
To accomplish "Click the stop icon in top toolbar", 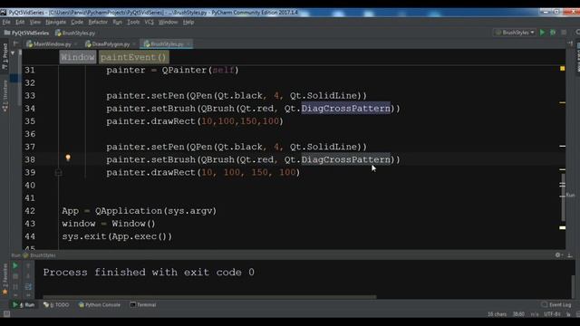I will (564, 33).
